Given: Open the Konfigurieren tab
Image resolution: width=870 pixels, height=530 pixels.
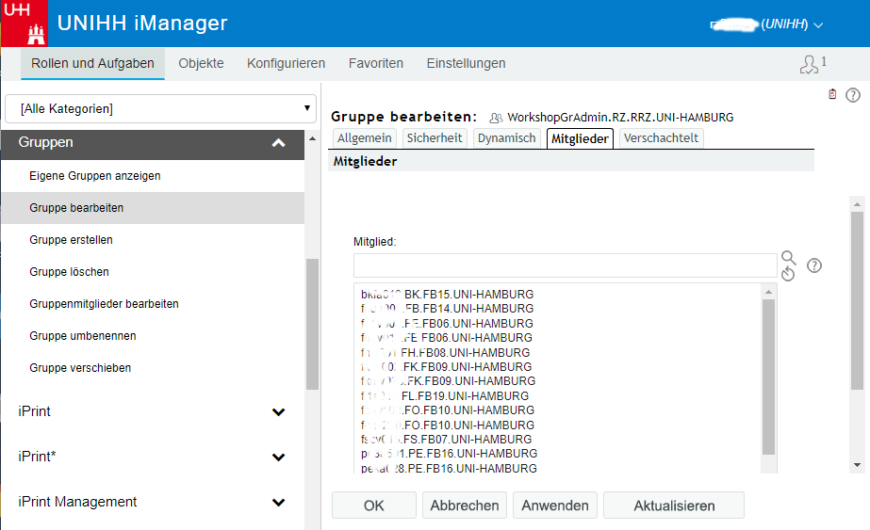Looking at the screenshot, I should (286, 64).
